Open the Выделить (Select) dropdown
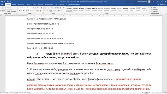Viewport: 167px width, 94px height. pyautogui.click(x=155, y=11)
